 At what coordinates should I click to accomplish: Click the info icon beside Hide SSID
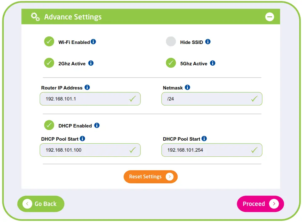(208, 42)
